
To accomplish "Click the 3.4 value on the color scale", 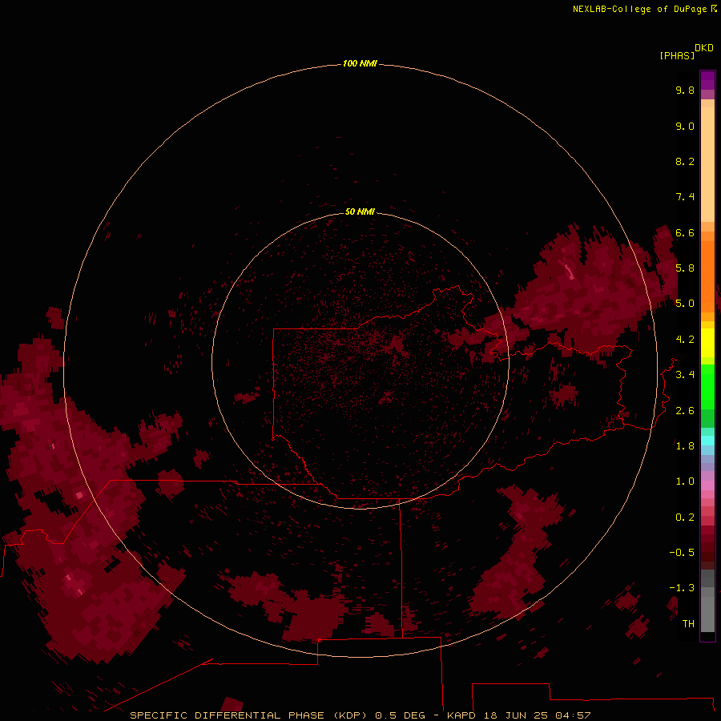I will [685, 375].
